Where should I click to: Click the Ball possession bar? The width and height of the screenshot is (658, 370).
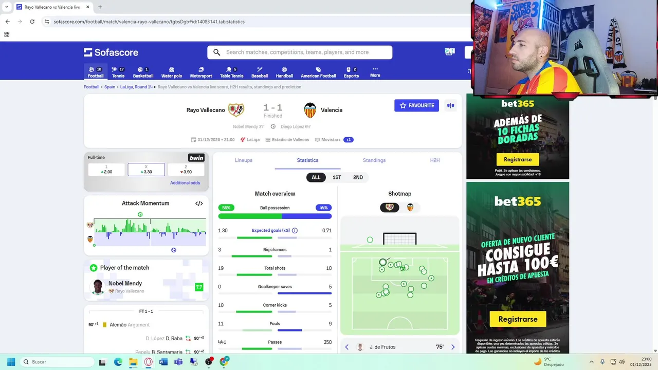coord(275,216)
